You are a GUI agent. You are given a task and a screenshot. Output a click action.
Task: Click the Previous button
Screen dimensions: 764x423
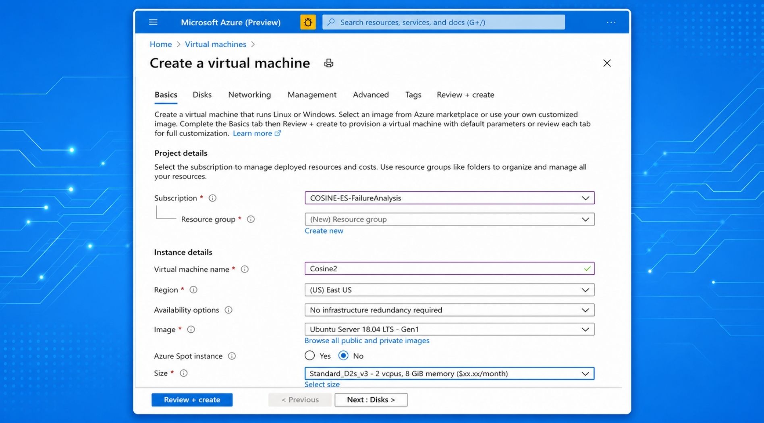300,400
